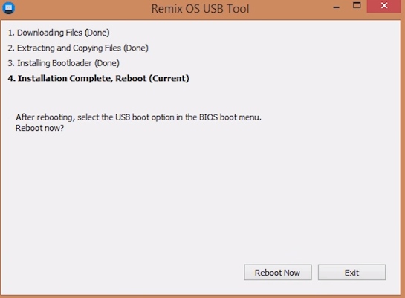405x298 pixels.
Task: Click the Exit button
Action: 351,273
